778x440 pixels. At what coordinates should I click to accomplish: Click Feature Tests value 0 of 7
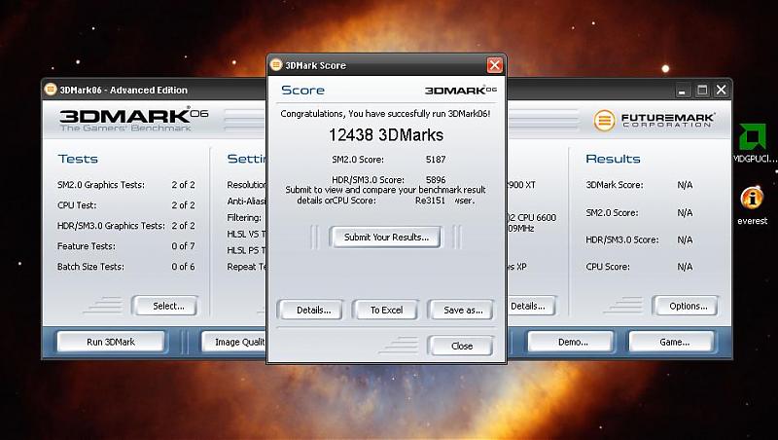tap(183, 246)
